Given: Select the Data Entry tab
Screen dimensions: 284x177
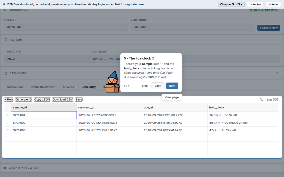Looking at the screenshot, I should 89,87.
